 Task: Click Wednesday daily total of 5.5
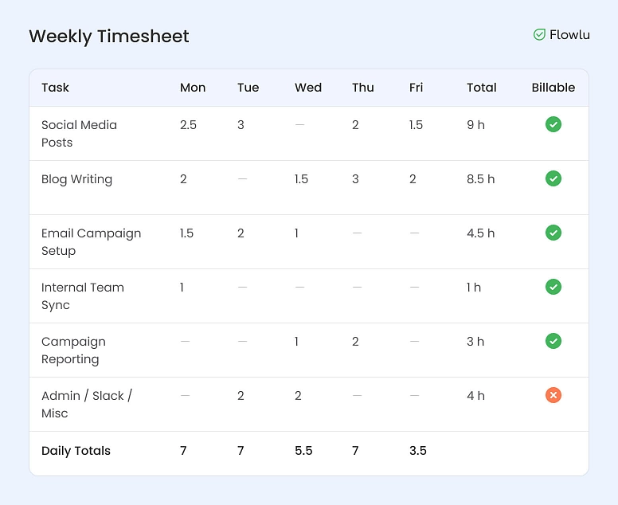click(303, 451)
